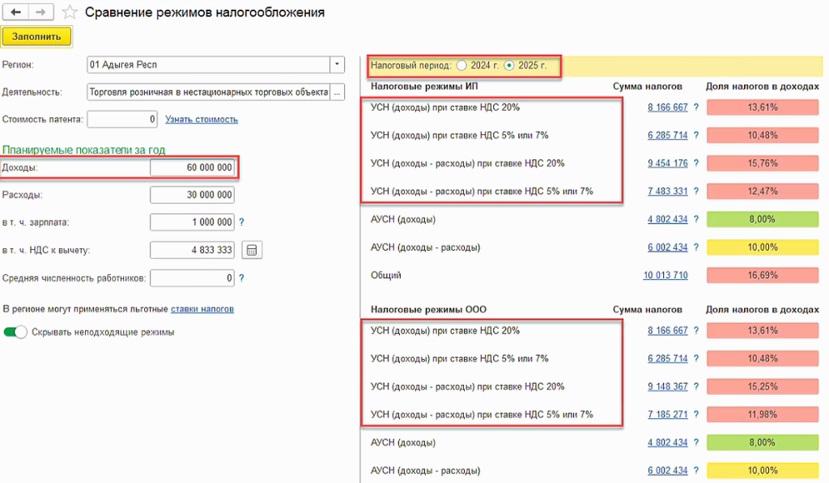Click help icon next to Средняя численность работников
Image resolution: width=829 pixels, height=483 pixels.
pos(241,278)
